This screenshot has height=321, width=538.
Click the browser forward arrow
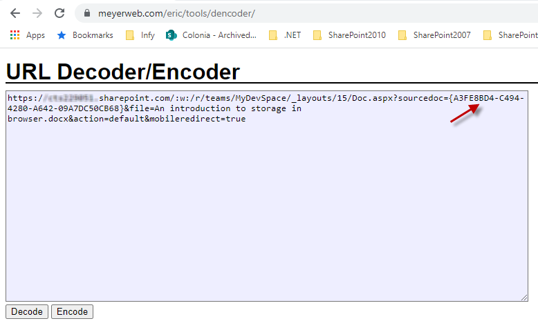(x=37, y=13)
